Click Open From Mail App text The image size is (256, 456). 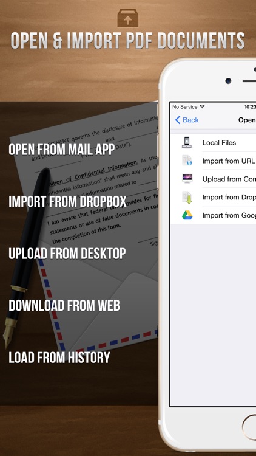[x=61, y=149]
